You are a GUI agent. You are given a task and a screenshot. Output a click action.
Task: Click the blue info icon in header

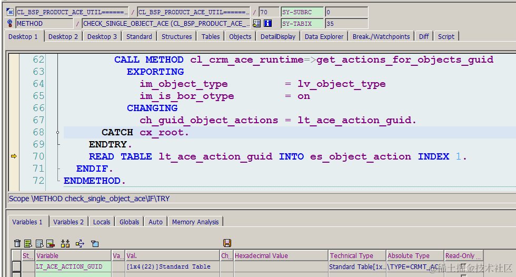pos(268,23)
